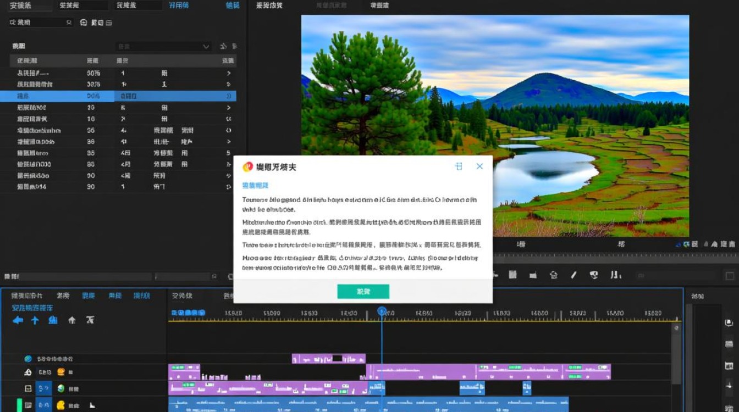
Task: Open the topmost icon in right sidebar
Action: point(729,323)
